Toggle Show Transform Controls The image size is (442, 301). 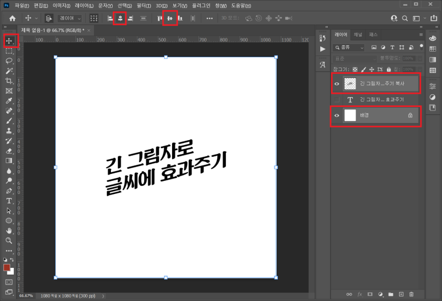(94, 18)
